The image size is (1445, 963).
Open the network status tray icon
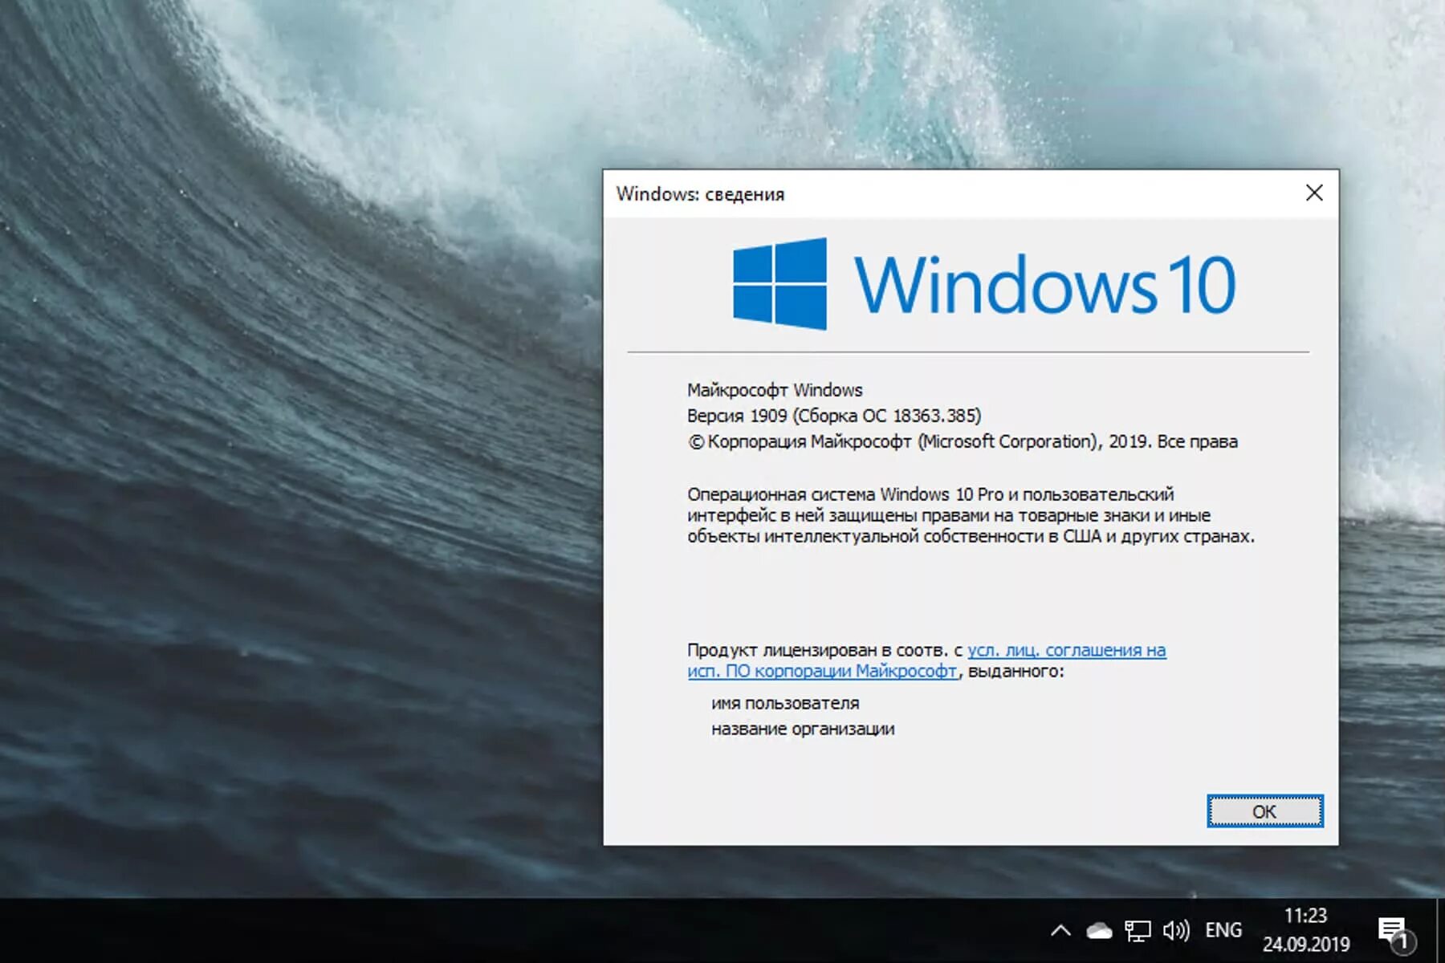tap(1138, 931)
